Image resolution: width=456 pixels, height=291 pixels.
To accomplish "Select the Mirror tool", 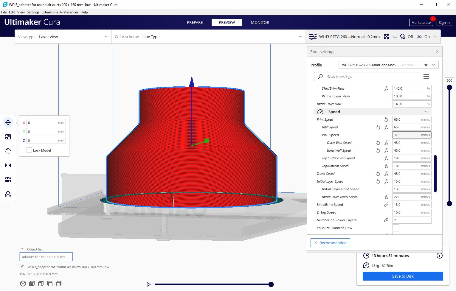I will point(8,165).
